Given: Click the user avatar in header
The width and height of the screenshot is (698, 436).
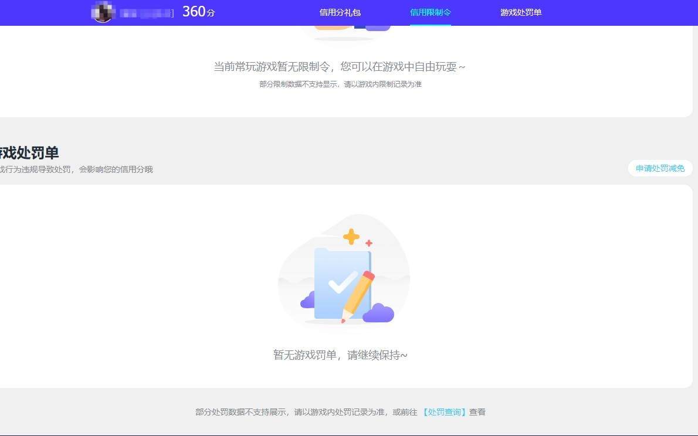Looking at the screenshot, I should [103, 12].
